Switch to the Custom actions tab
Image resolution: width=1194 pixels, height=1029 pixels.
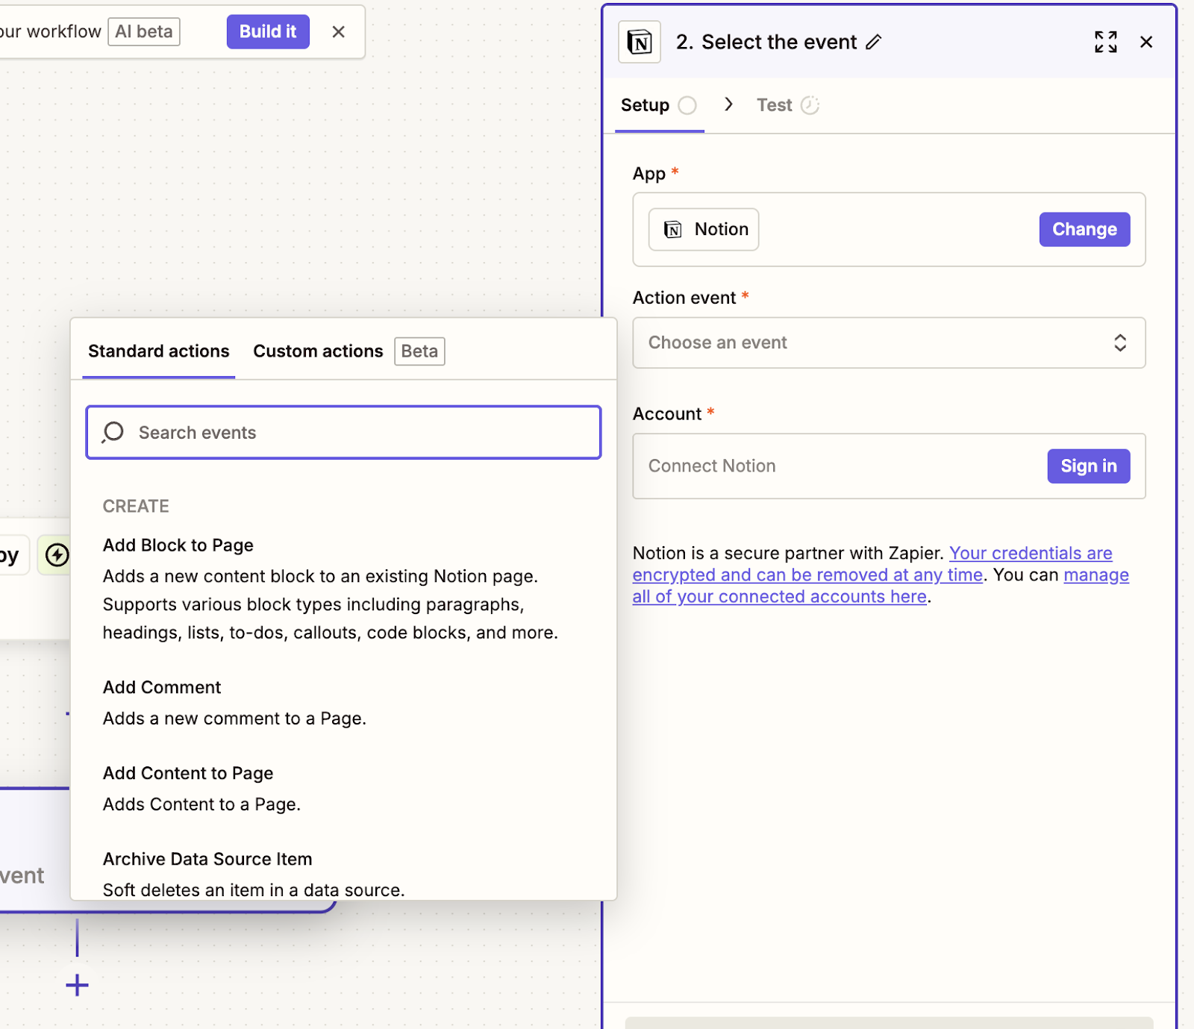[318, 351]
